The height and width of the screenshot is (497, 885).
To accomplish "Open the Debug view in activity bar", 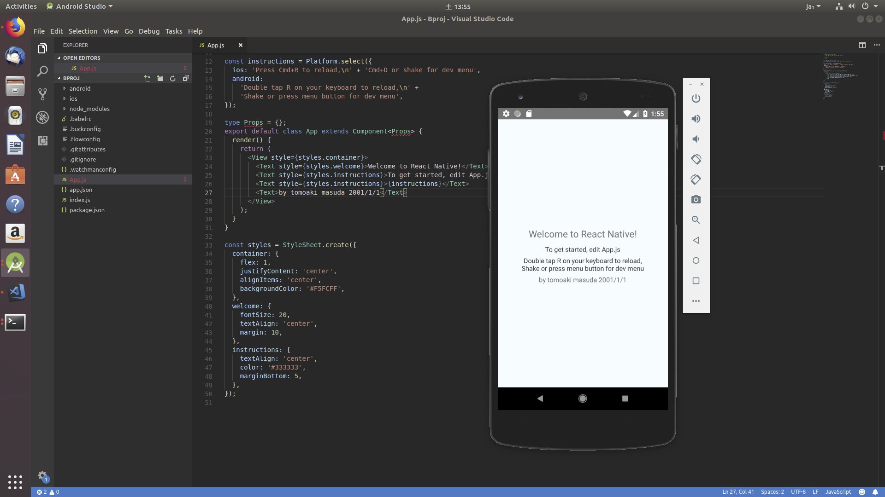I will click(x=42, y=117).
